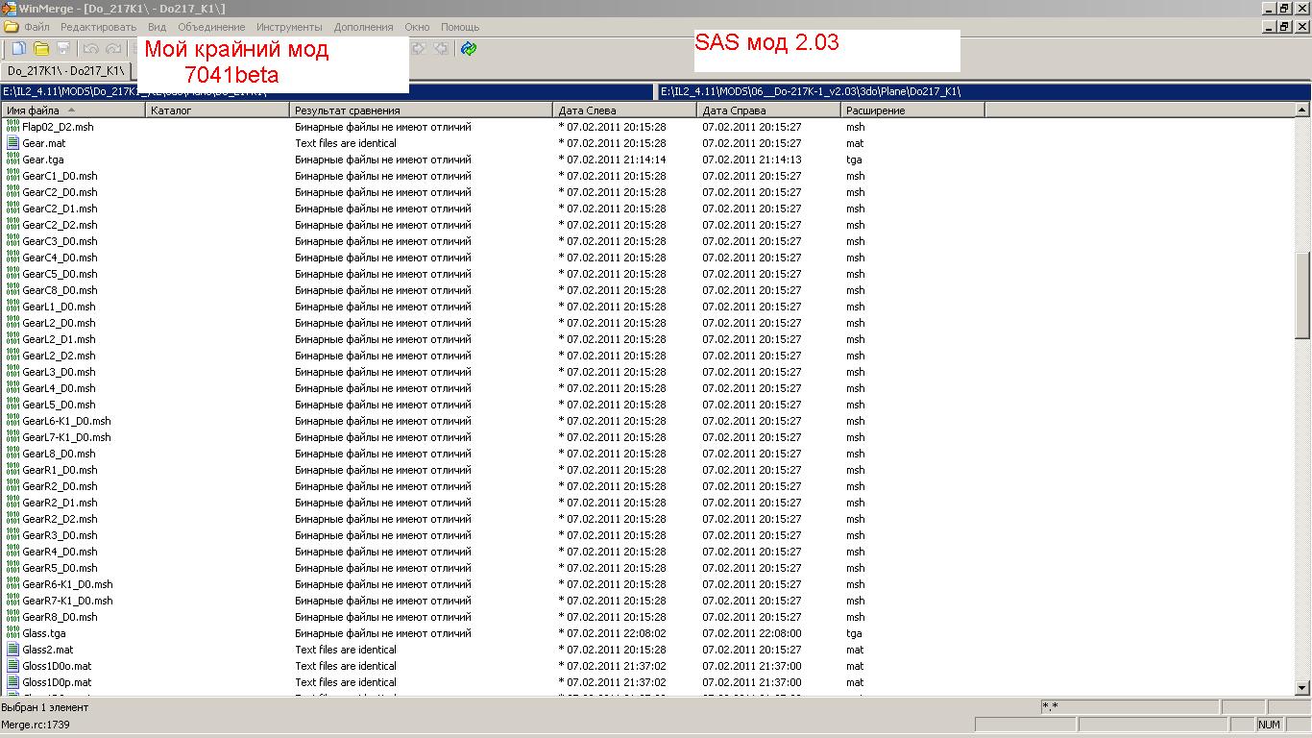Viewport: 1312px width, 738px height.
Task: Select the file name GearL2_D1.msh
Action: [60, 339]
